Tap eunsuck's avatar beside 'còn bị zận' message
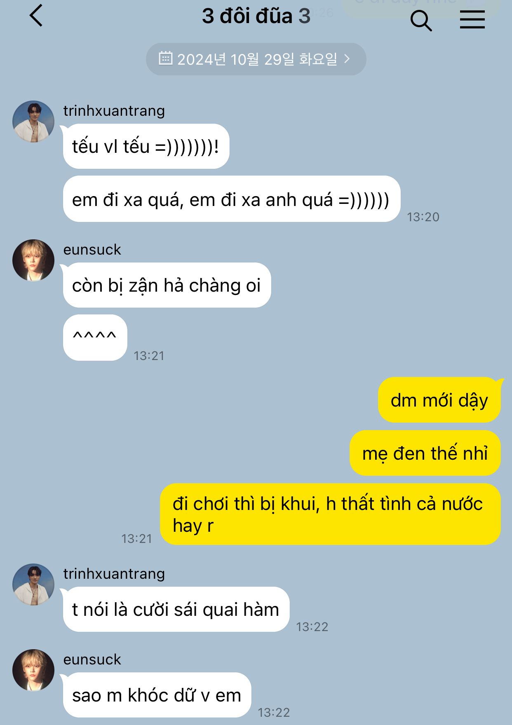This screenshot has height=725, width=512. [33, 260]
